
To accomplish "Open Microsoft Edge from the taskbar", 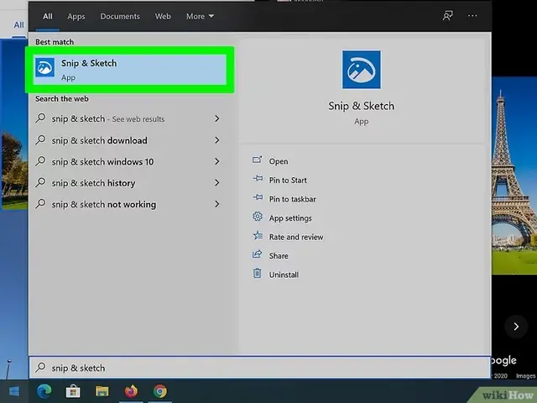I will (x=44, y=391).
